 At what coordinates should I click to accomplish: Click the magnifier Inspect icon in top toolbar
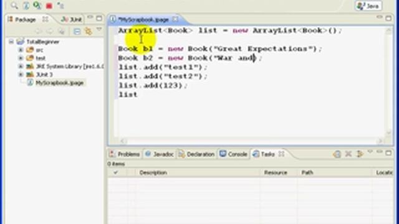click(14, 6)
